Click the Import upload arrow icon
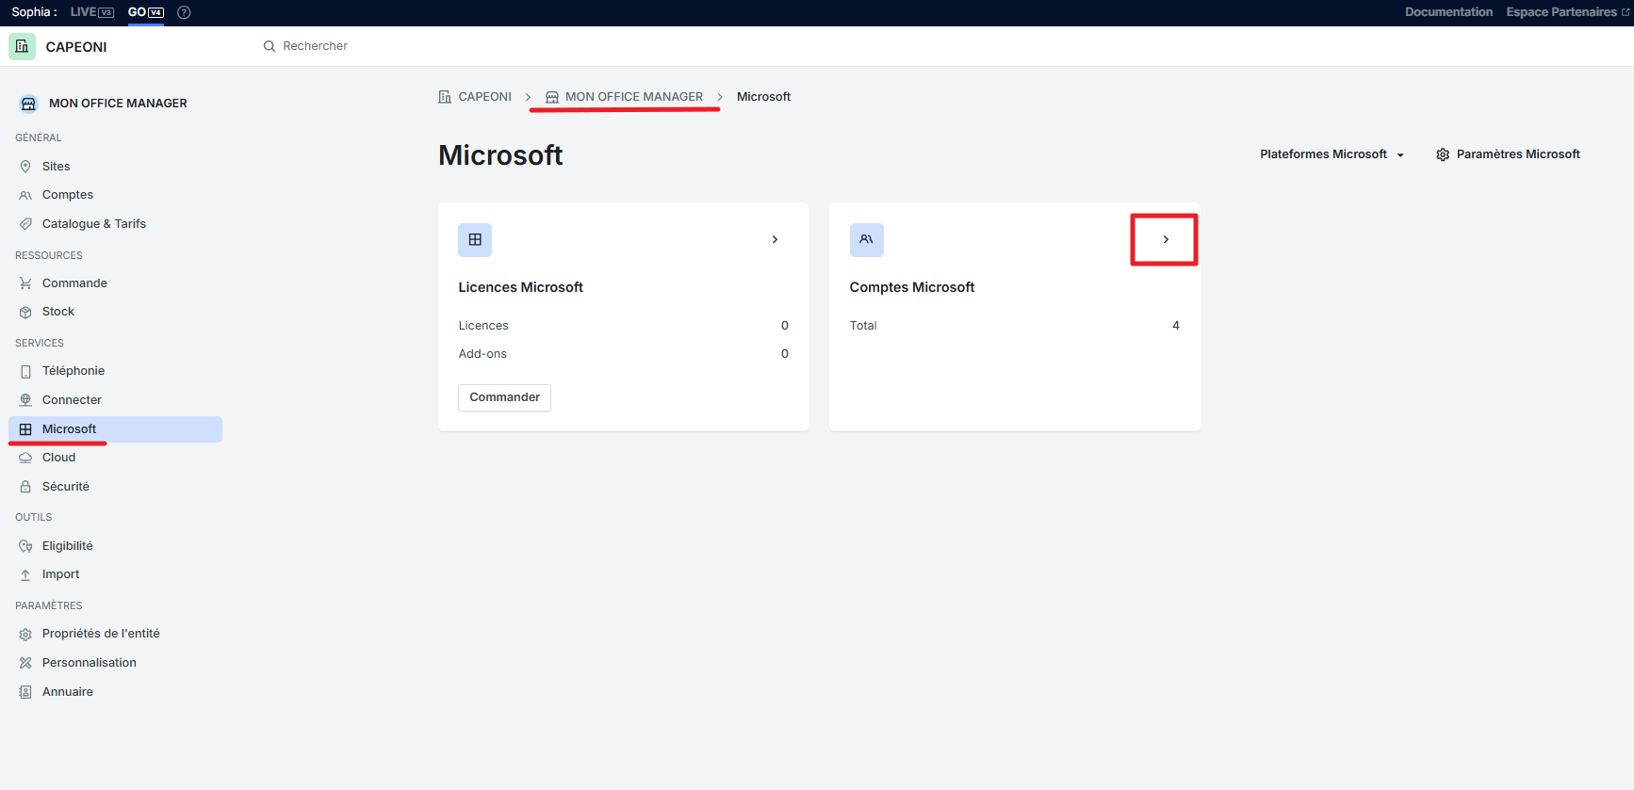The width and height of the screenshot is (1634, 790). coord(25,574)
